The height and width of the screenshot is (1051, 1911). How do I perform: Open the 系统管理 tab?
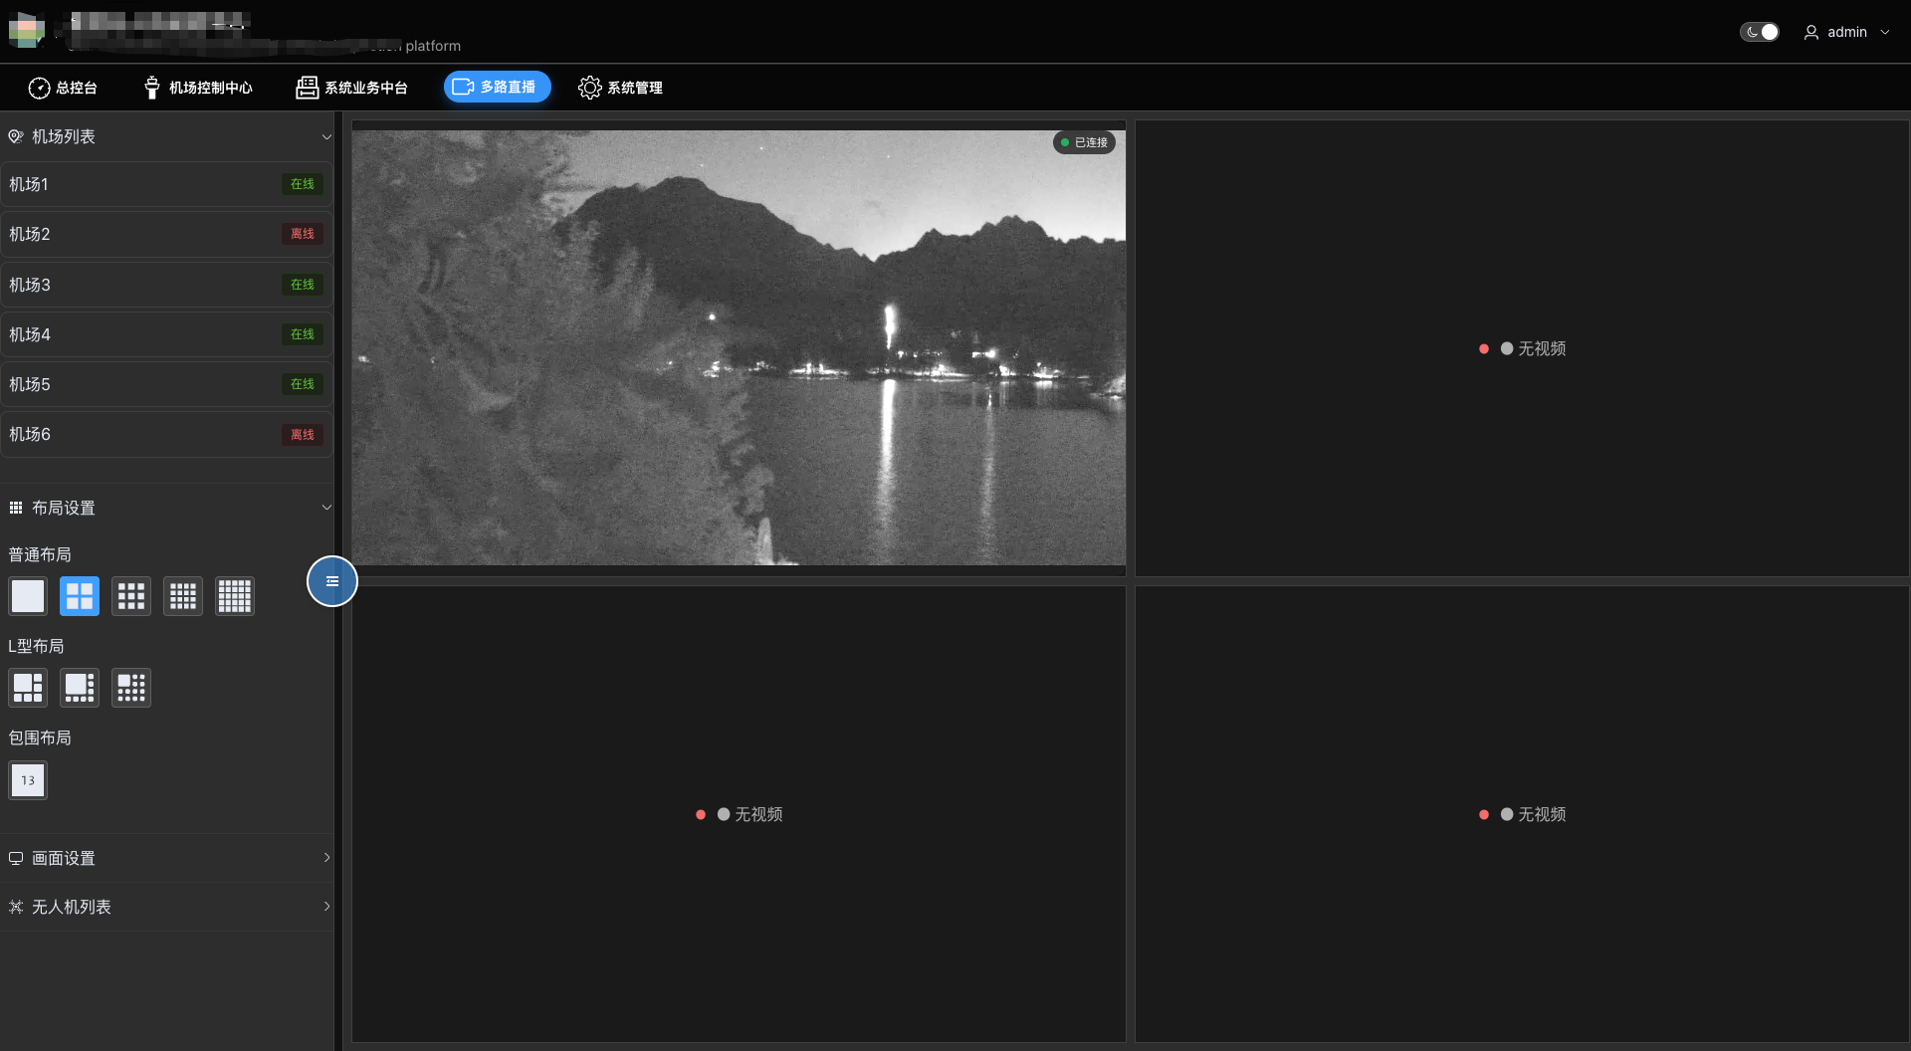(x=620, y=88)
